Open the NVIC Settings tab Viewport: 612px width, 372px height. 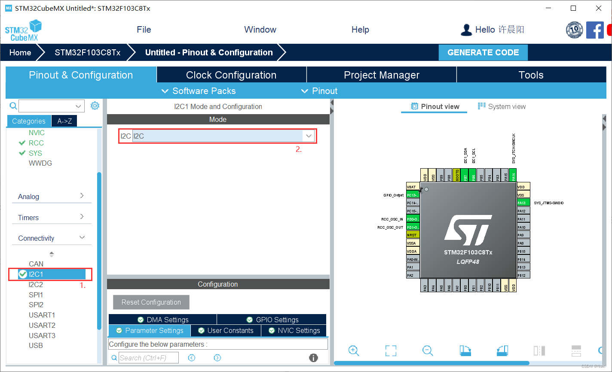click(x=294, y=330)
